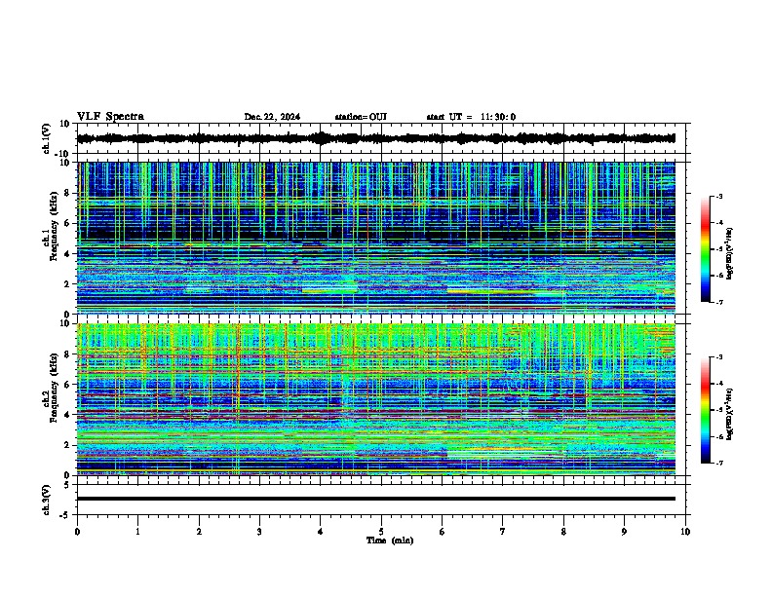The height and width of the screenshot is (596, 772).
Task: Click the "VLF Spectra" title text
Action: 110,117
